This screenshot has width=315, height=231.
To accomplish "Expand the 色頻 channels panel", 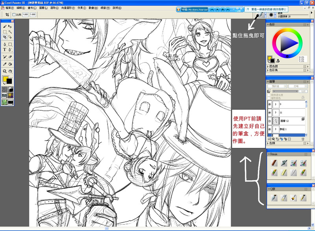I will [268, 143].
